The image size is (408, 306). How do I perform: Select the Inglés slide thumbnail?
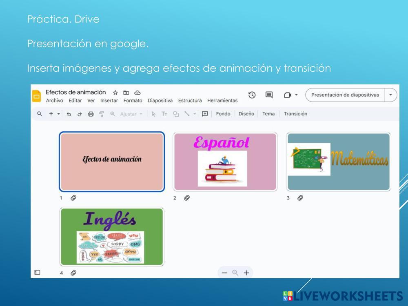pyautogui.click(x=112, y=237)
